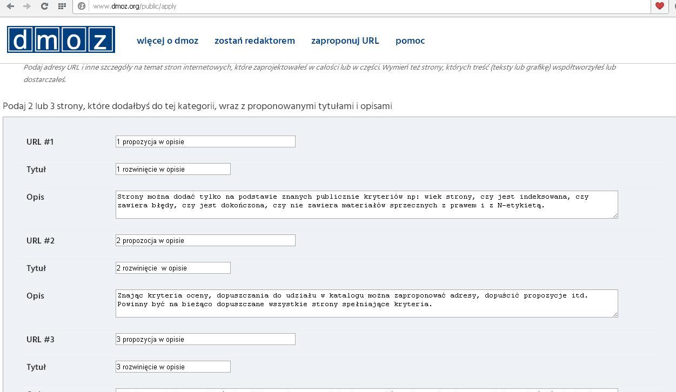The height and width of the screenshot is (392, 676).
Task: Bookmark page with the heart icon
Action: tap(659, 6)
